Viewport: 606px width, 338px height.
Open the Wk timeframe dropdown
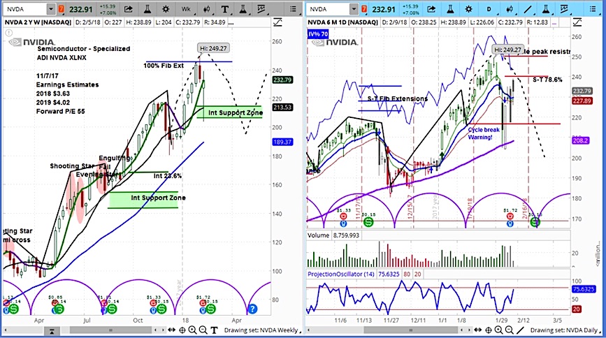(186, 9)
